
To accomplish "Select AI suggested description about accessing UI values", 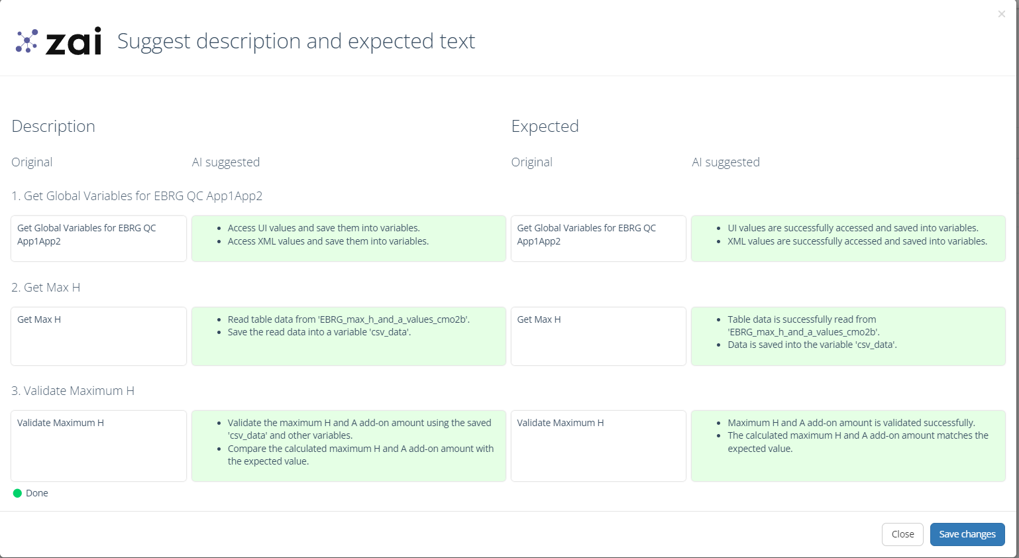I will coord(349,239).
